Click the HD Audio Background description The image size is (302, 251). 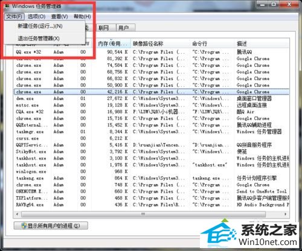click(x=263, y=205)
